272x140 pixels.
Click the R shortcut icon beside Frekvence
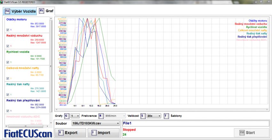[x=100, y=116]
